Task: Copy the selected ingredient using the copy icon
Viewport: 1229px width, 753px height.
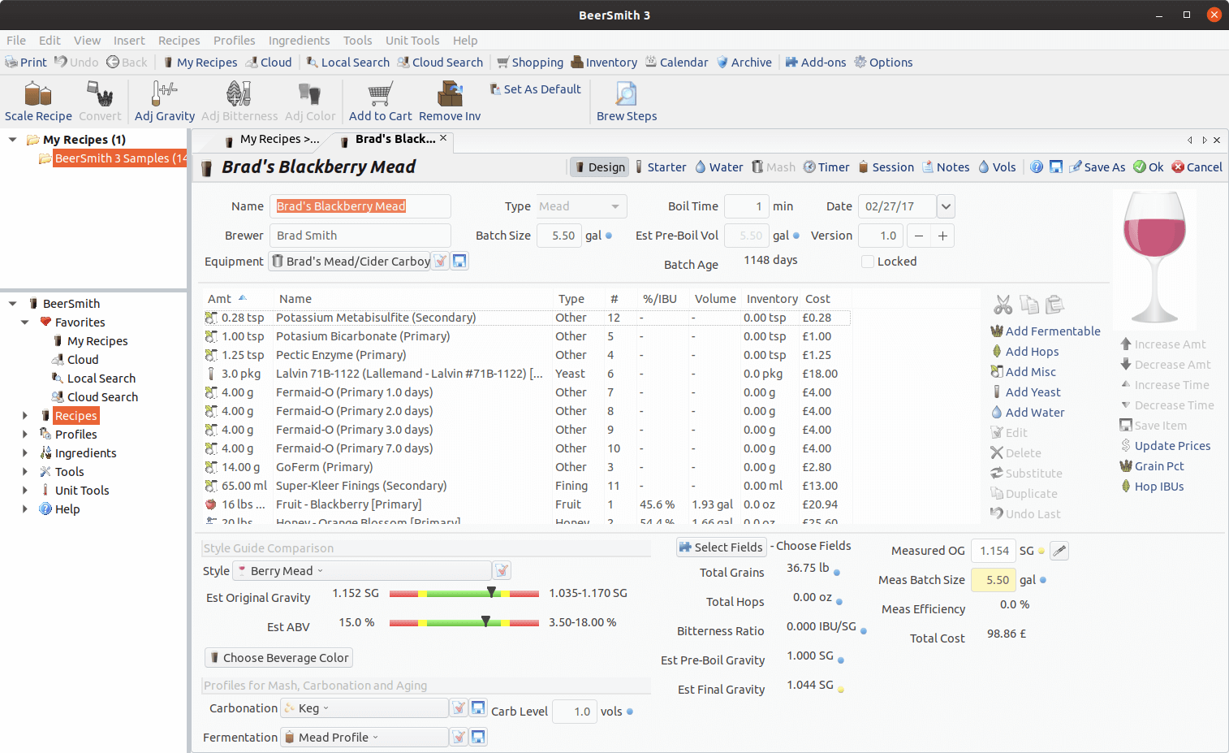Action: click(x=1029, y=305)
